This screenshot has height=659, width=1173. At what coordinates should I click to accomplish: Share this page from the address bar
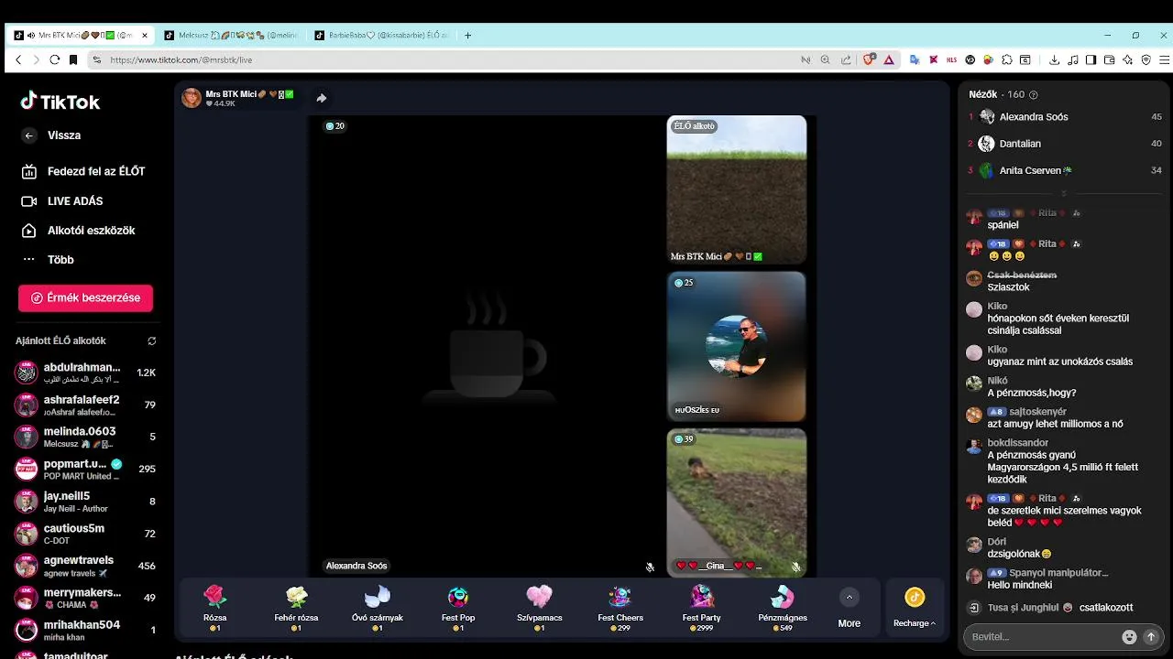click(x=844, y=59)
